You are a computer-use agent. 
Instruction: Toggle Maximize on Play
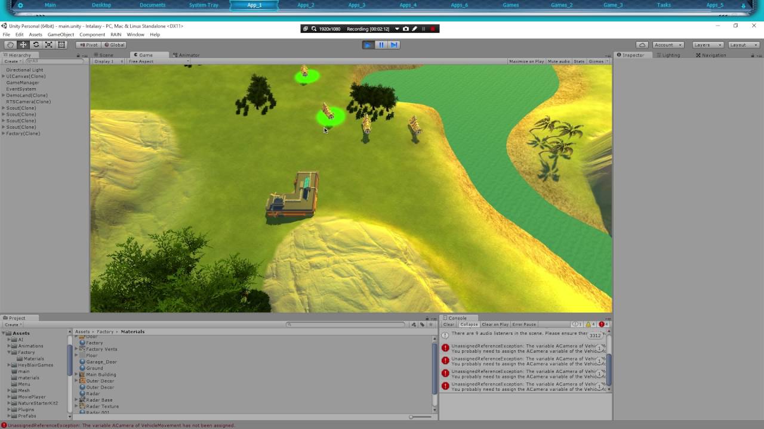tap(526, 61)
